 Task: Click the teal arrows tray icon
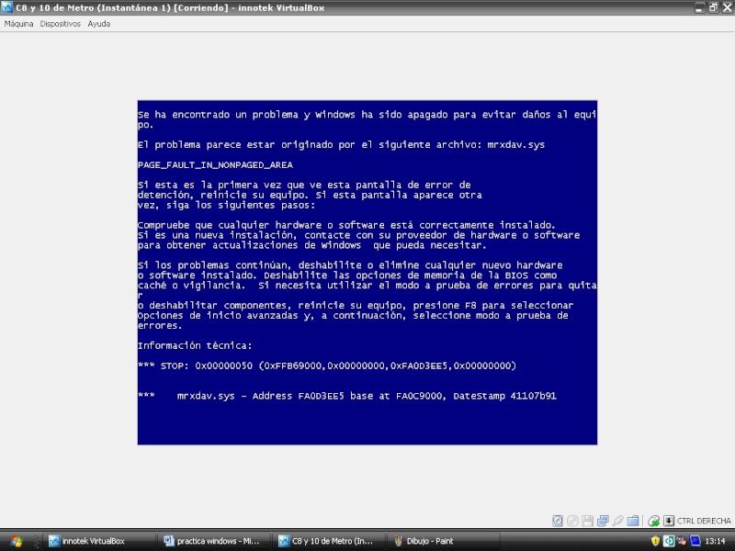(669, 541)
